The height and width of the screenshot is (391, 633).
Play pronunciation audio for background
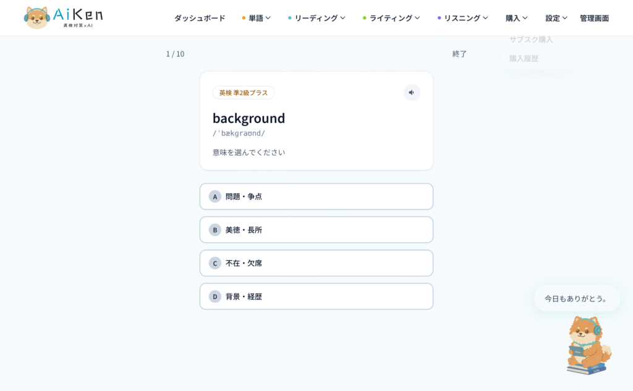tap(412, 93)
